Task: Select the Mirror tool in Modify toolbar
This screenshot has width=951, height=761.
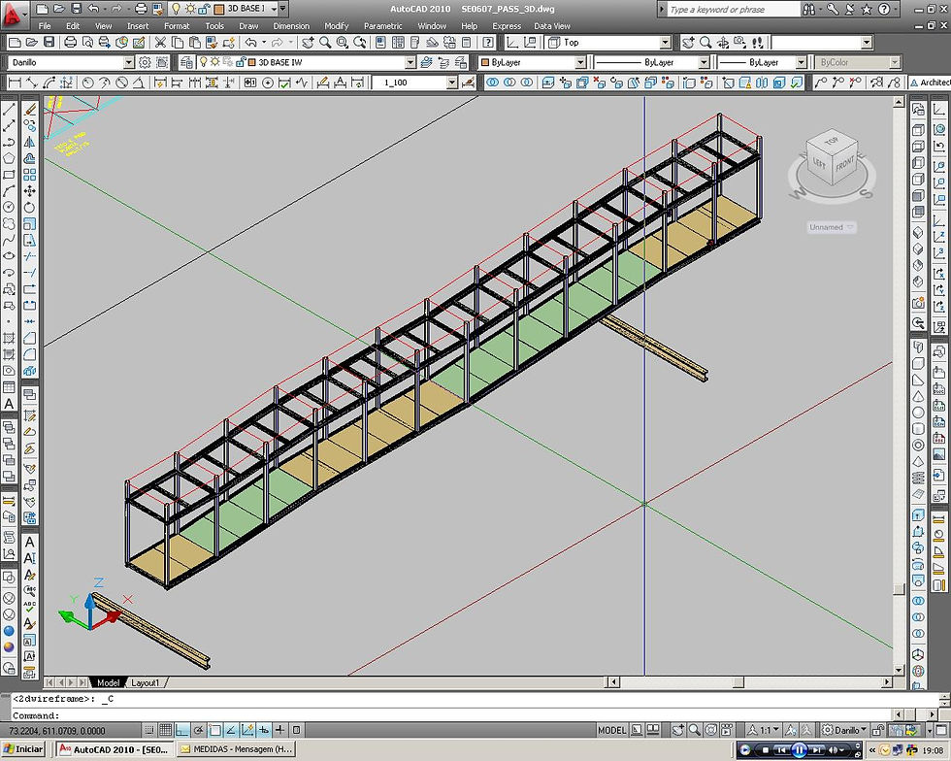Action: pyautogui.click(x=29, y=142)
